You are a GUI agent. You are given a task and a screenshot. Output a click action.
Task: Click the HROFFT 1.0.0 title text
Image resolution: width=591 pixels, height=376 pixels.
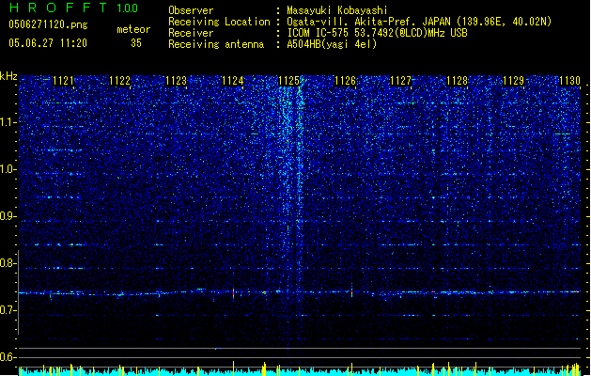tap(73, 8)
